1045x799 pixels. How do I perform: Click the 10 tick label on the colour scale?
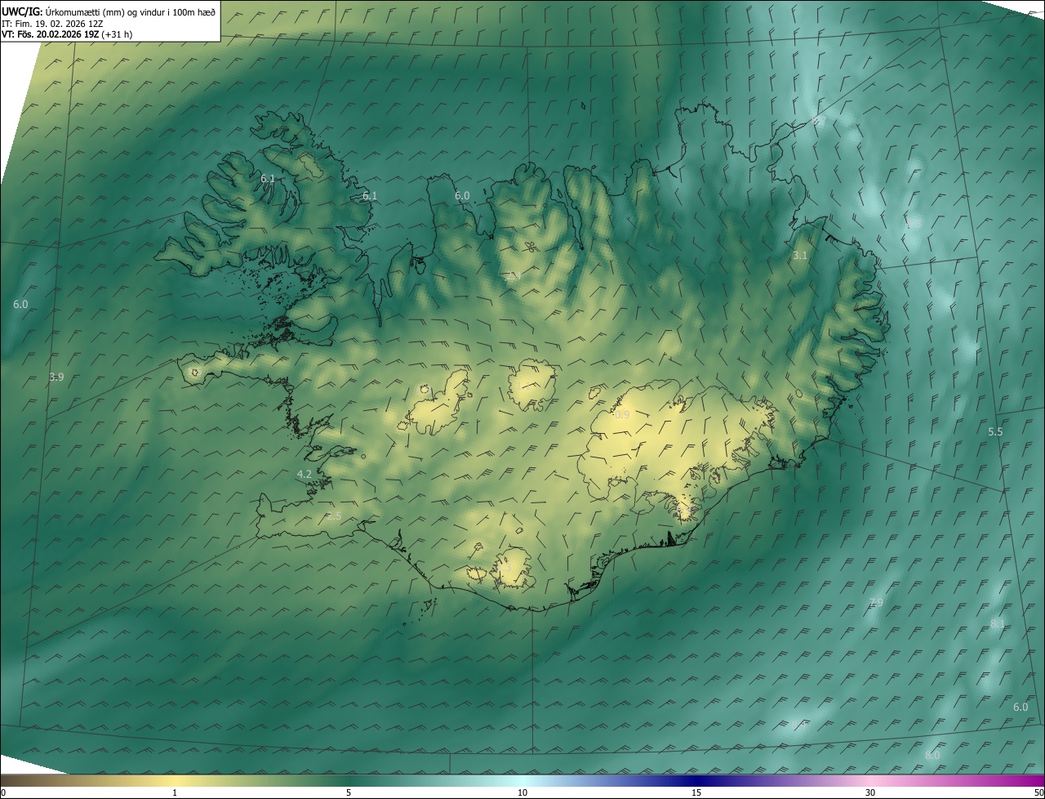(x=522, y=792)
